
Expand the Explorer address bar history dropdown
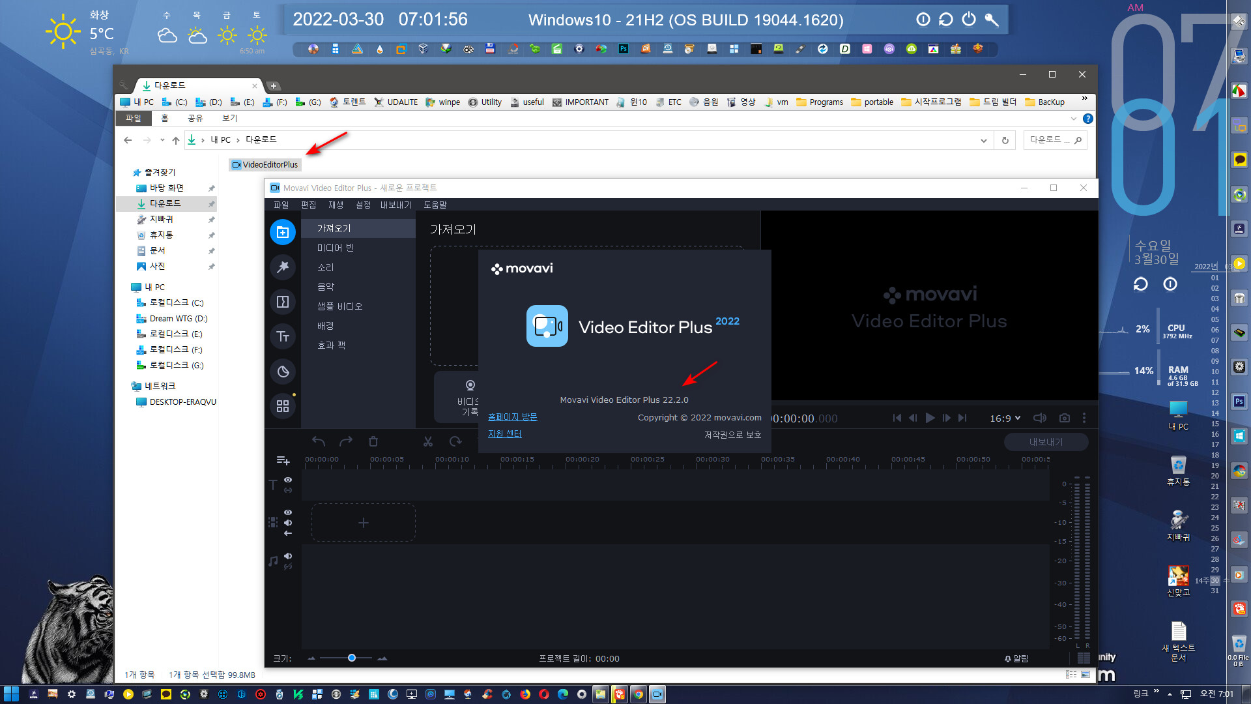tap(983, 140)
